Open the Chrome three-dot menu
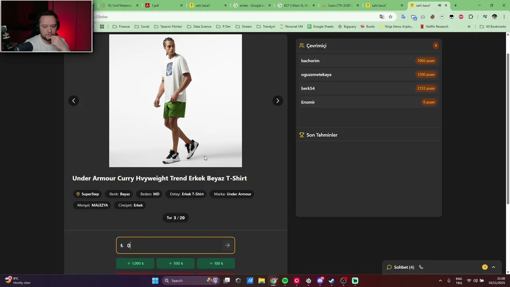Image resolution: width=510 pixels, height=287 pixels. 504,17
